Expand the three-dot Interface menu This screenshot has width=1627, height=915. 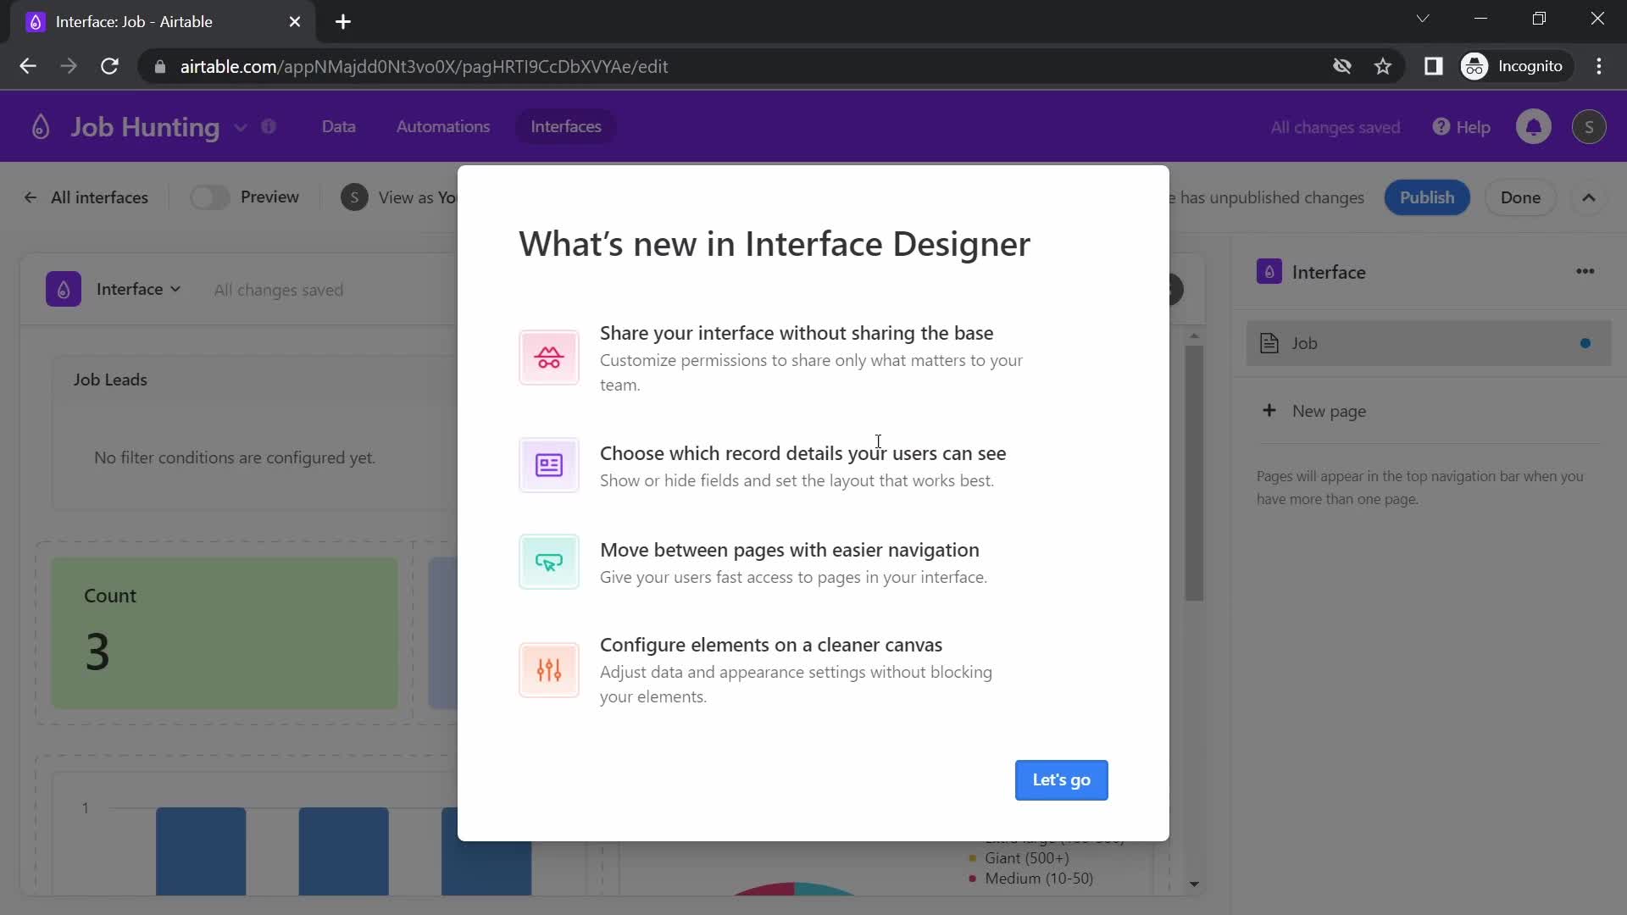[1585, 271]
